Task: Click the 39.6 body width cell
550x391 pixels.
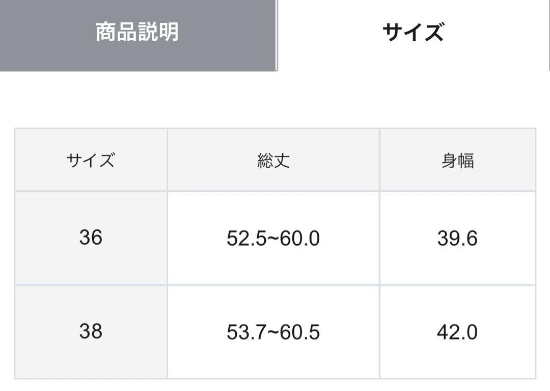Action: [x=457, y=238]
